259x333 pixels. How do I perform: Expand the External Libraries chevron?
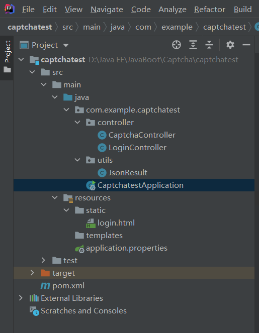pos(21,298)
